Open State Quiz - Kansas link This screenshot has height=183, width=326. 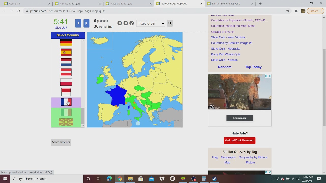(x=224, y=60)
